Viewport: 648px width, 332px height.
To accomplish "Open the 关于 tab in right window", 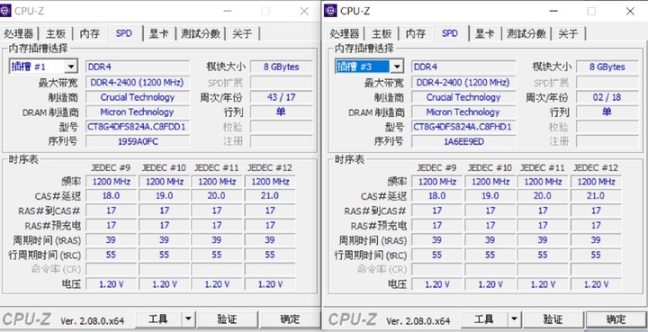I will click(568, 33).
